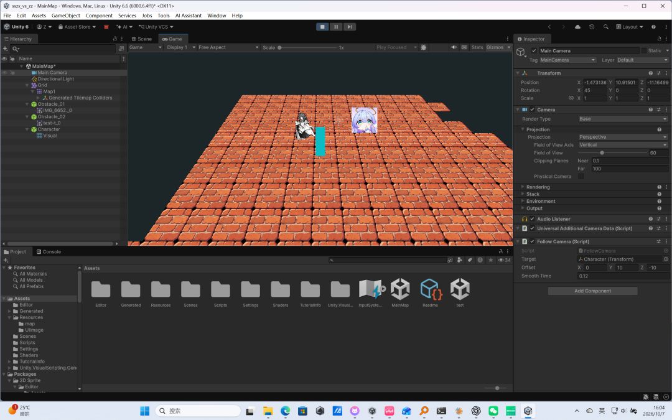Enable the Static checkbox
The image size is (672, 420).
click(644, 50)
